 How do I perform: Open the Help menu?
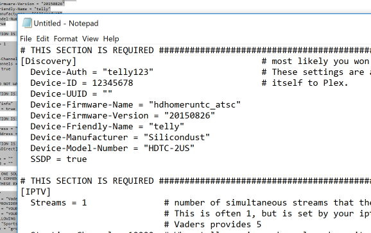111,38
